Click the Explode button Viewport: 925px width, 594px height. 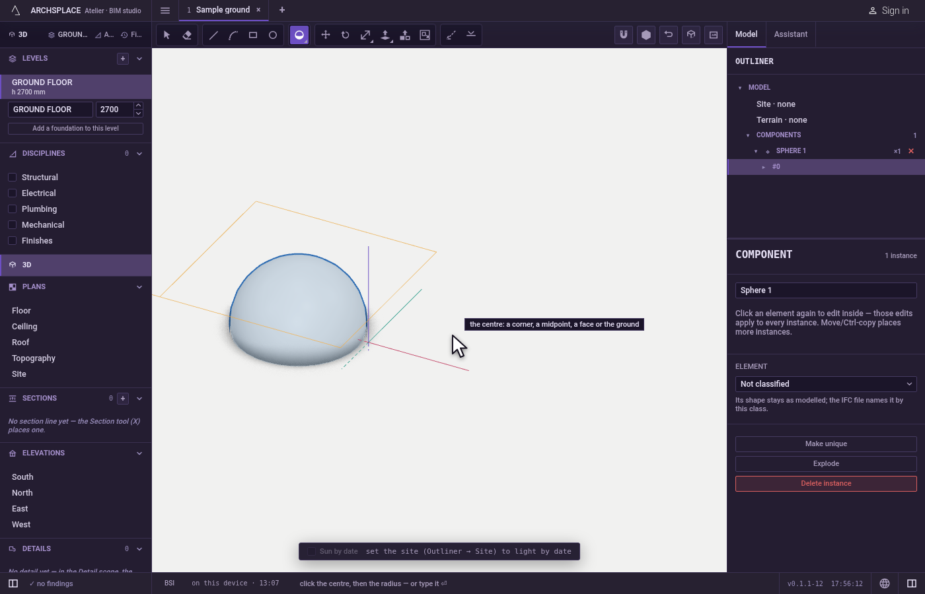pyautogui.click(x=826, y=464)
